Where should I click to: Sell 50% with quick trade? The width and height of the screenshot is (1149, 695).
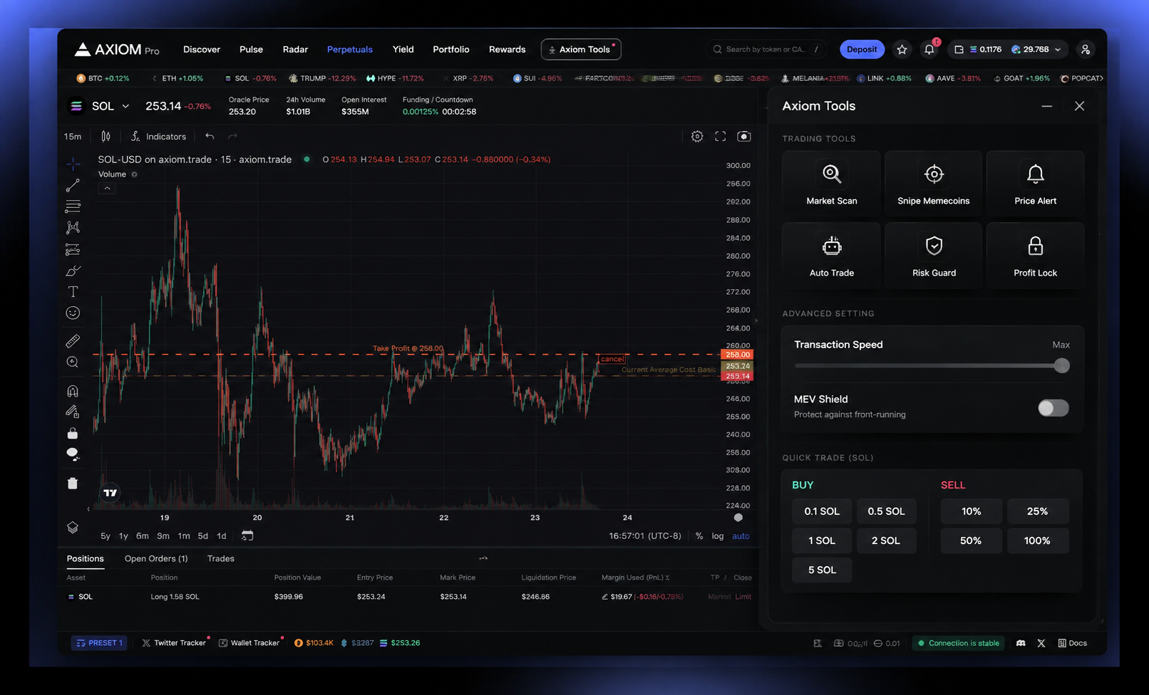tap(971, 540)
